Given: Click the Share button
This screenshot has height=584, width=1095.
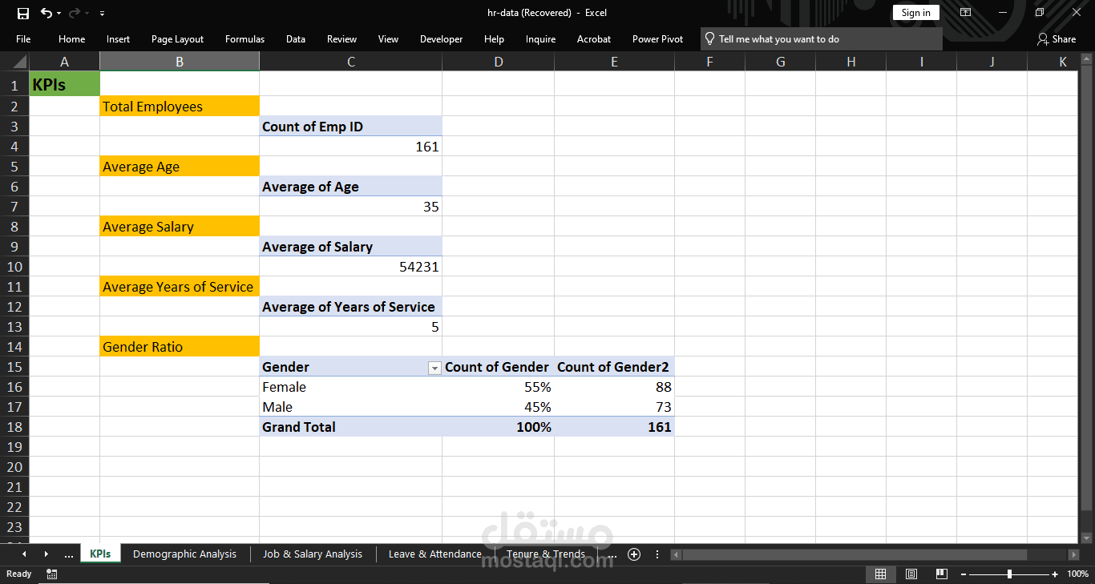Looking at the screenshot, I should (1056, 38).
